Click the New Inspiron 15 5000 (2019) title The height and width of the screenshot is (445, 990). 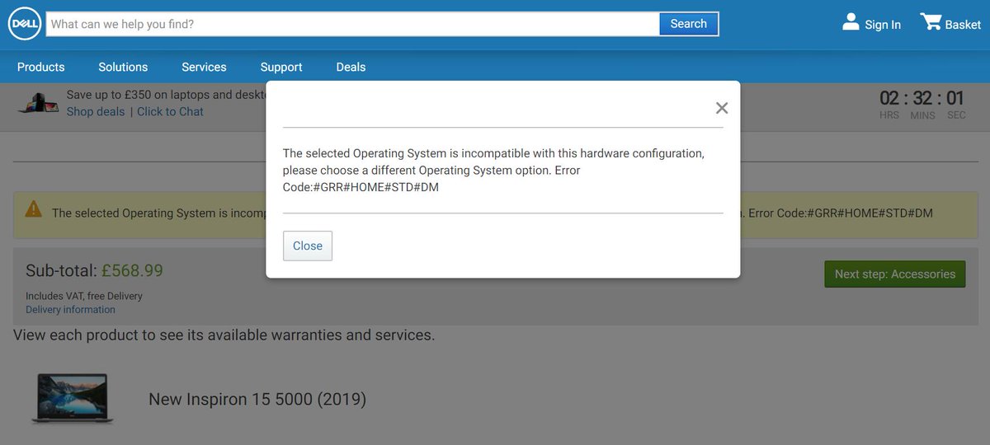257,399
